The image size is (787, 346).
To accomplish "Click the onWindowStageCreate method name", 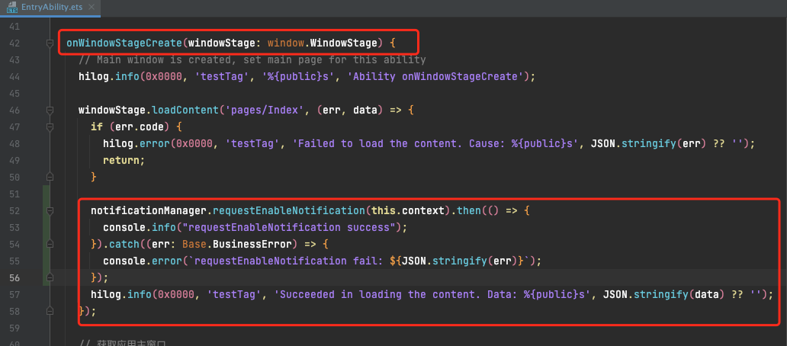I will [124, 43].
